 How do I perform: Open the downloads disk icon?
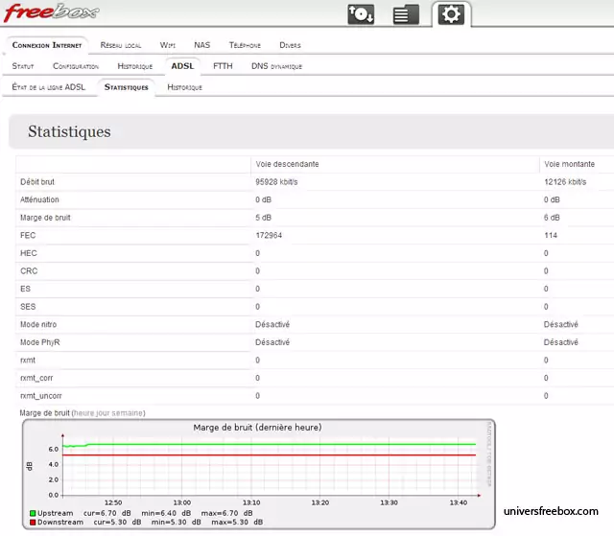tap(361, 14)
